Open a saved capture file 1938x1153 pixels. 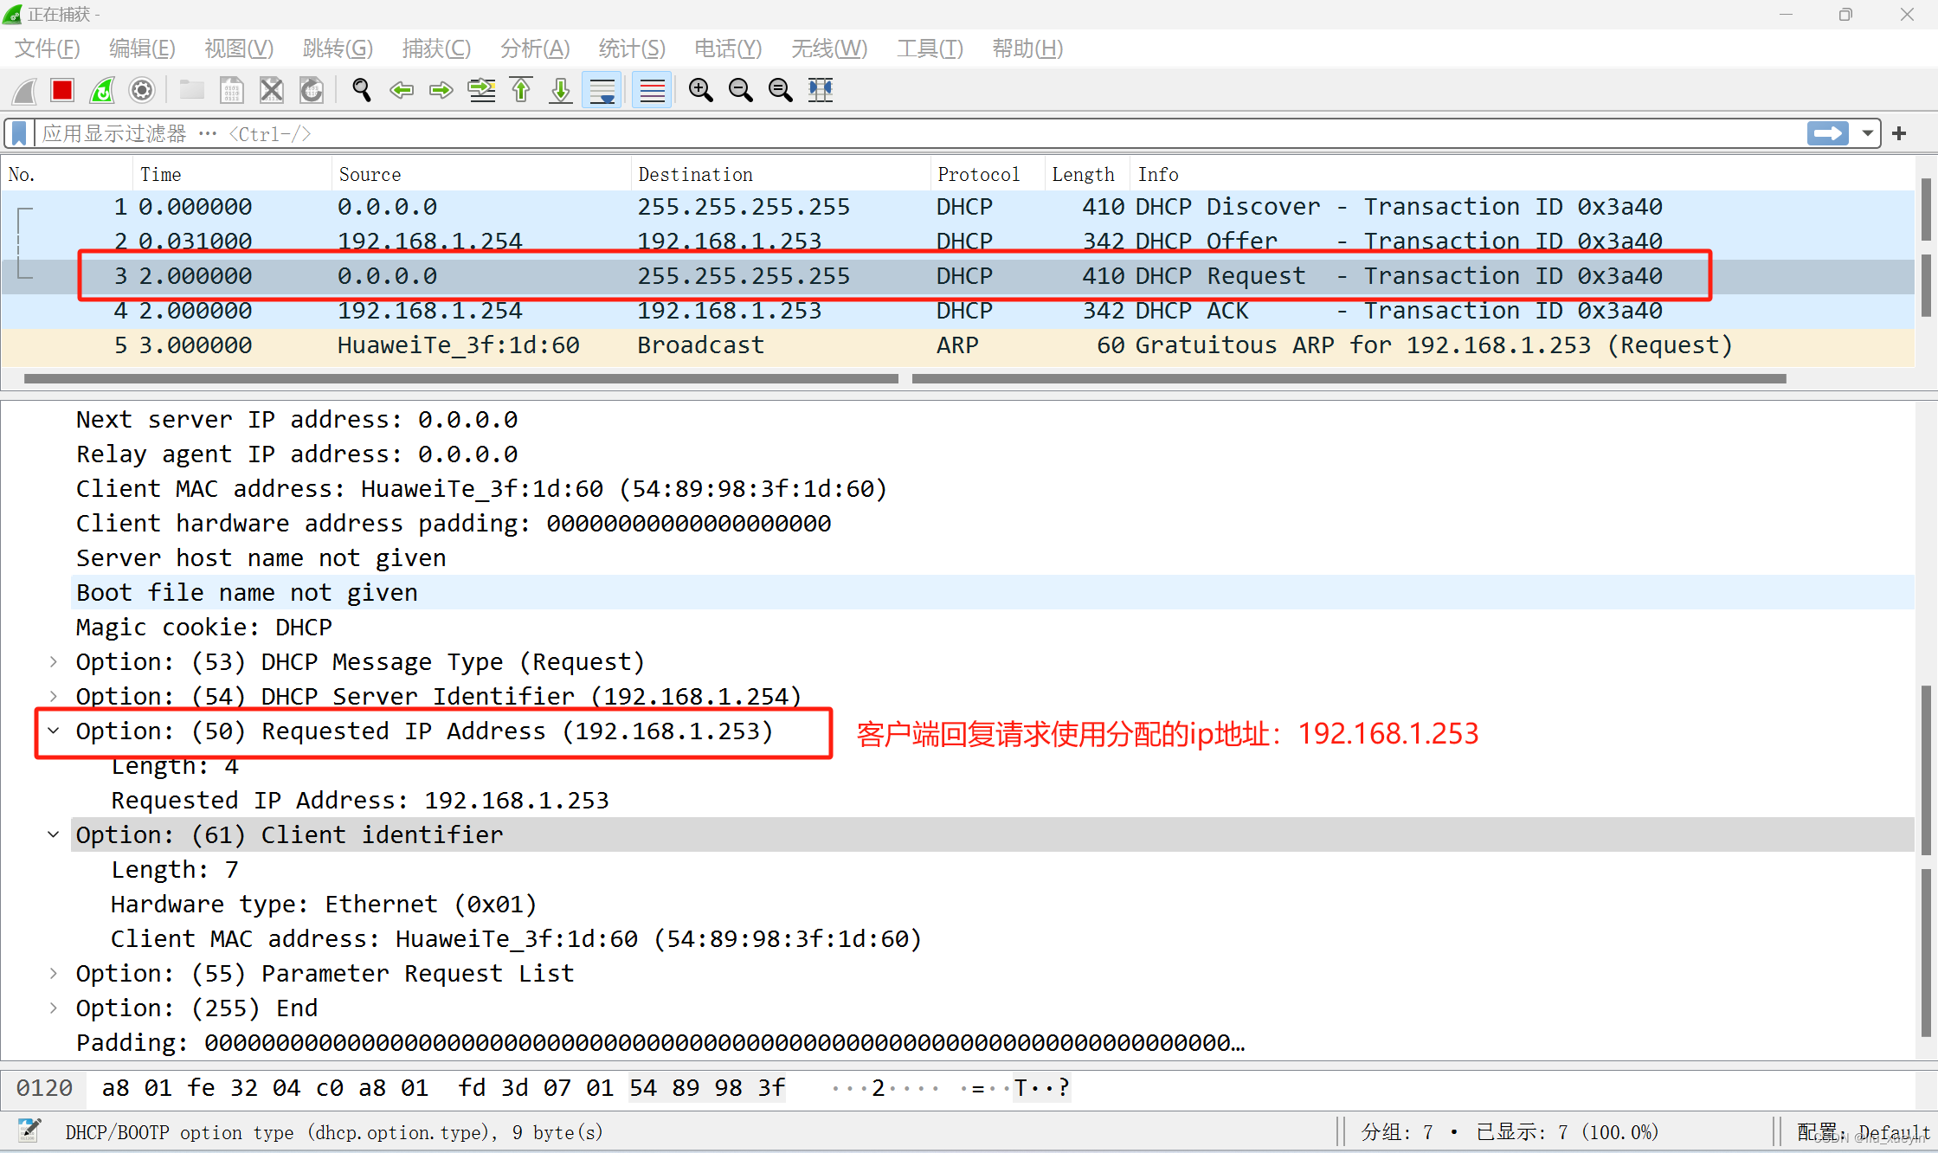(x=191, y=90)
